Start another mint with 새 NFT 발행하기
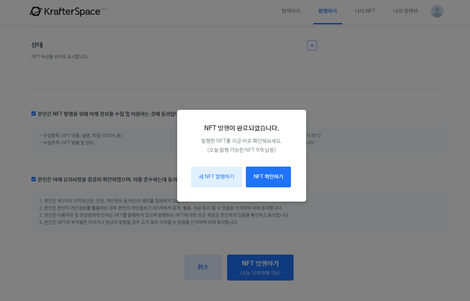The width and height of the screenshot is (470, 301). point(216,177)
